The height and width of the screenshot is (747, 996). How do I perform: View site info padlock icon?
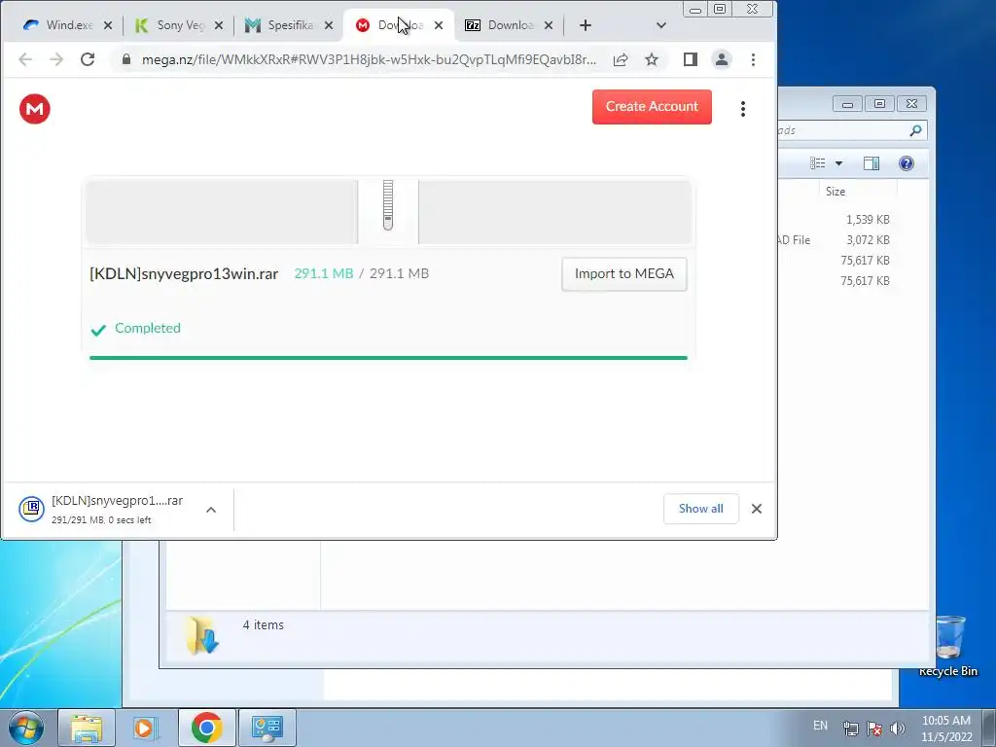[126, 59]
